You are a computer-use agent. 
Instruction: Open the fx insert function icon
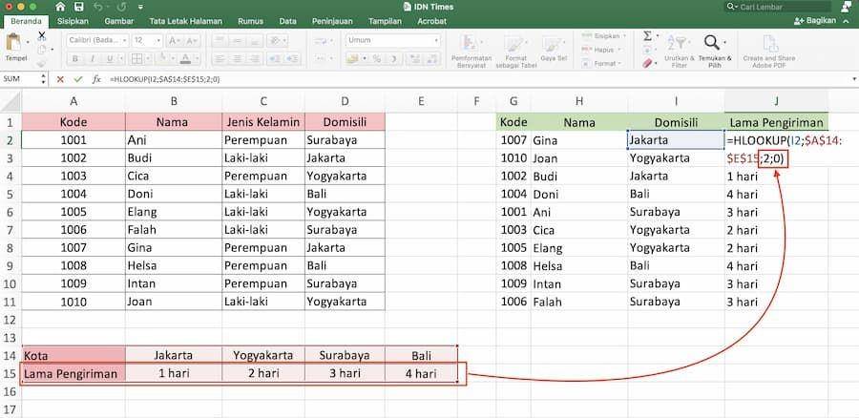click(97, 79)
